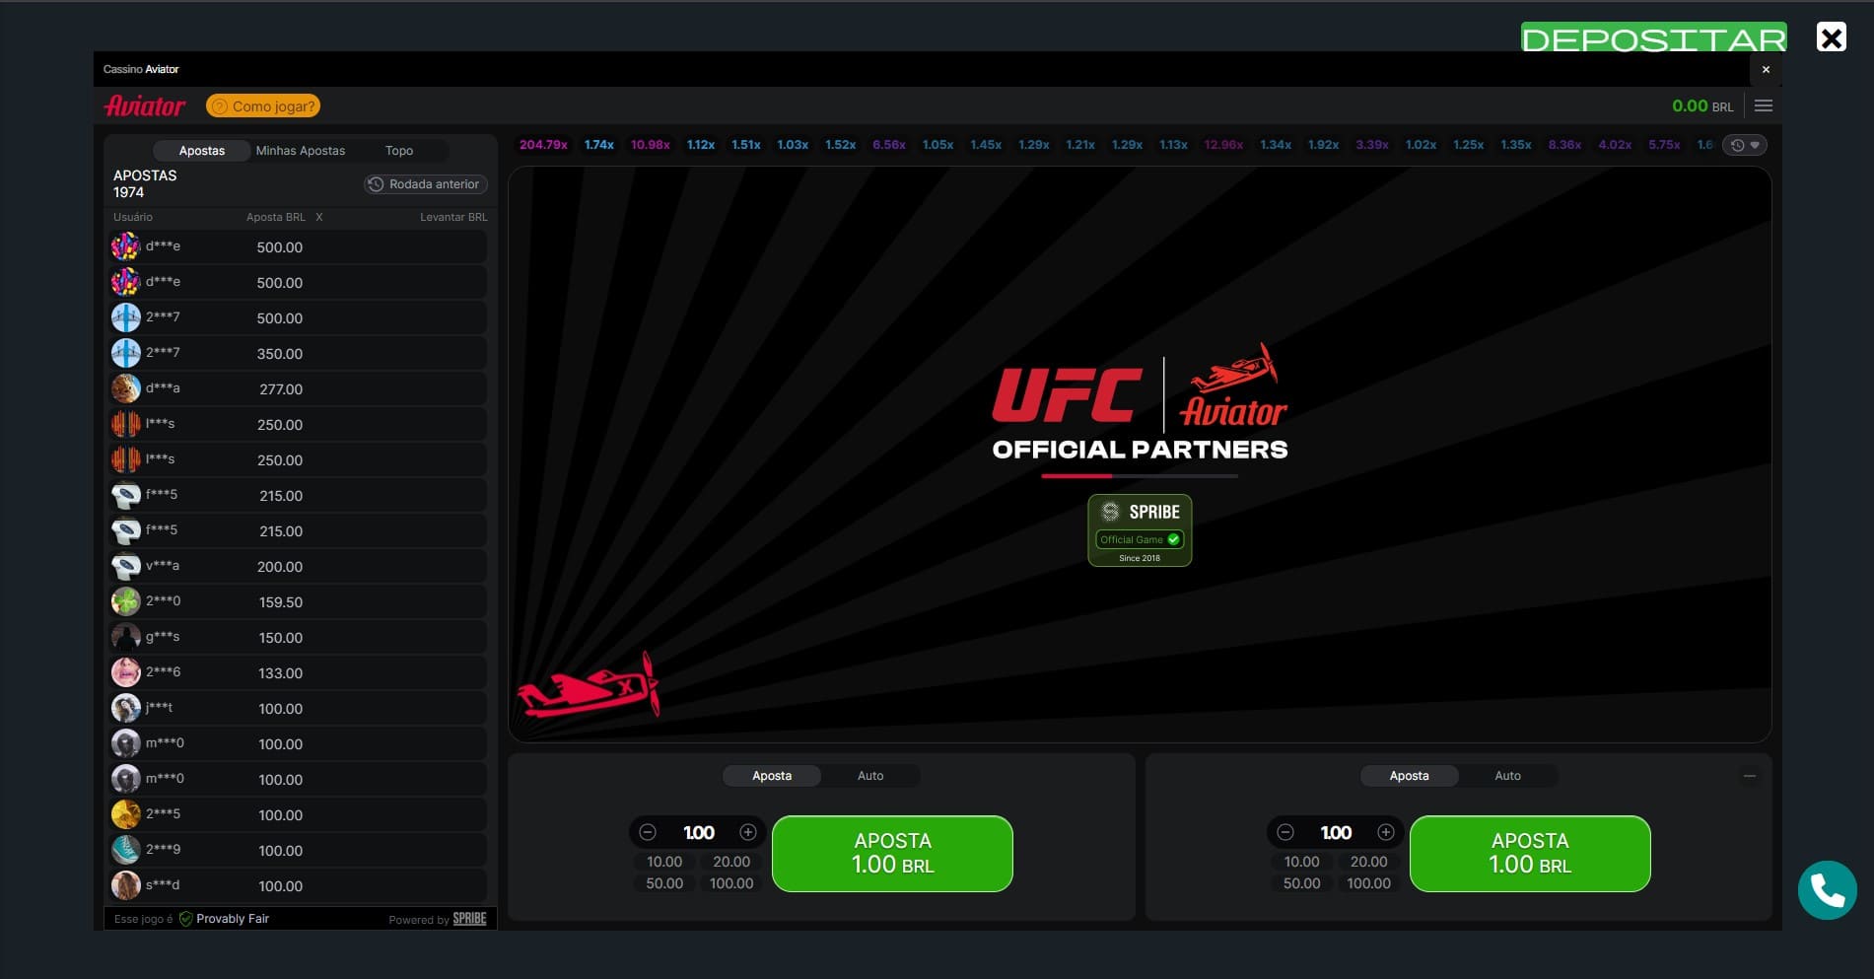Choose 100.00 quick amount in right panel
Screen dimensions: 1874x979
[1369, 883]
